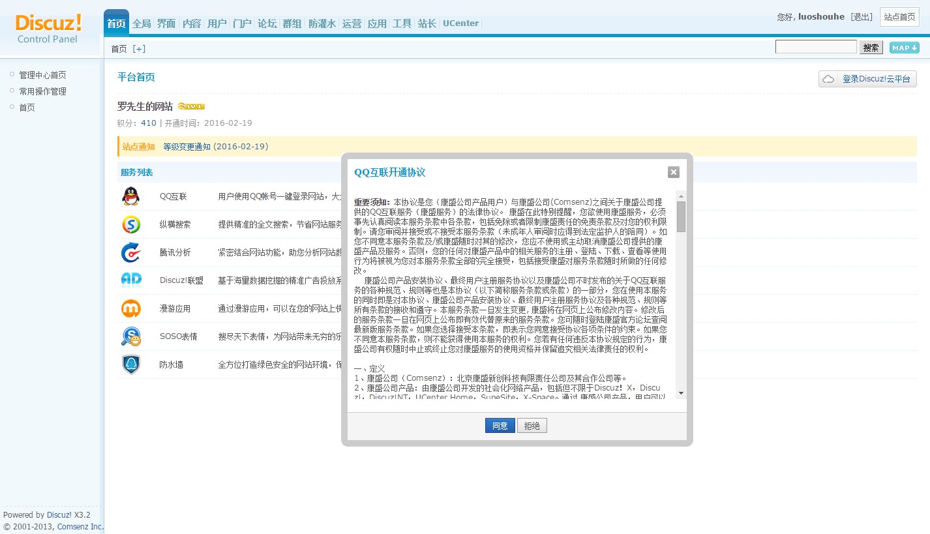Click 拒绝 to decline the agreement
Screen dimensions: 930x534
coord(532,426)
